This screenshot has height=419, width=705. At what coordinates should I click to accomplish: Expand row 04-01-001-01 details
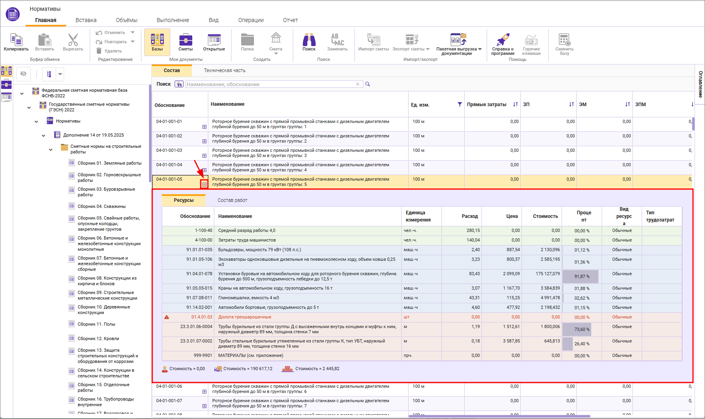[204, 127]
